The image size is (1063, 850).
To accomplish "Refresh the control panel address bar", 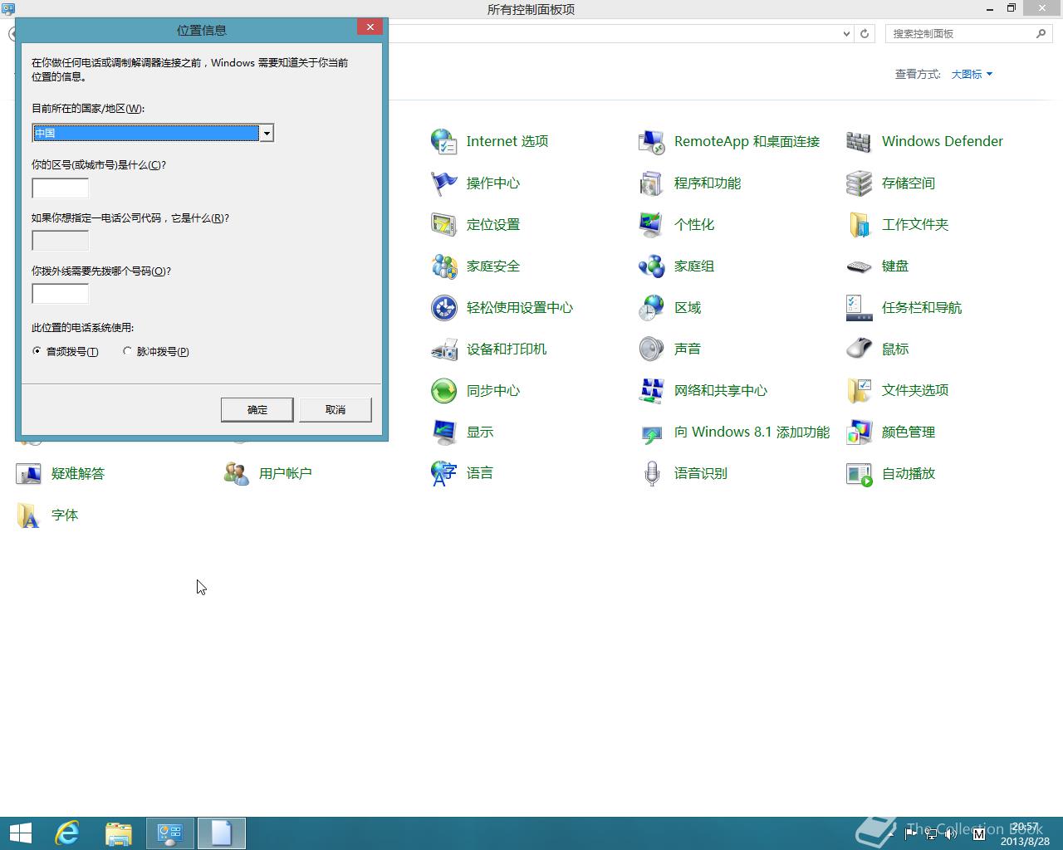I will [865, 34].
